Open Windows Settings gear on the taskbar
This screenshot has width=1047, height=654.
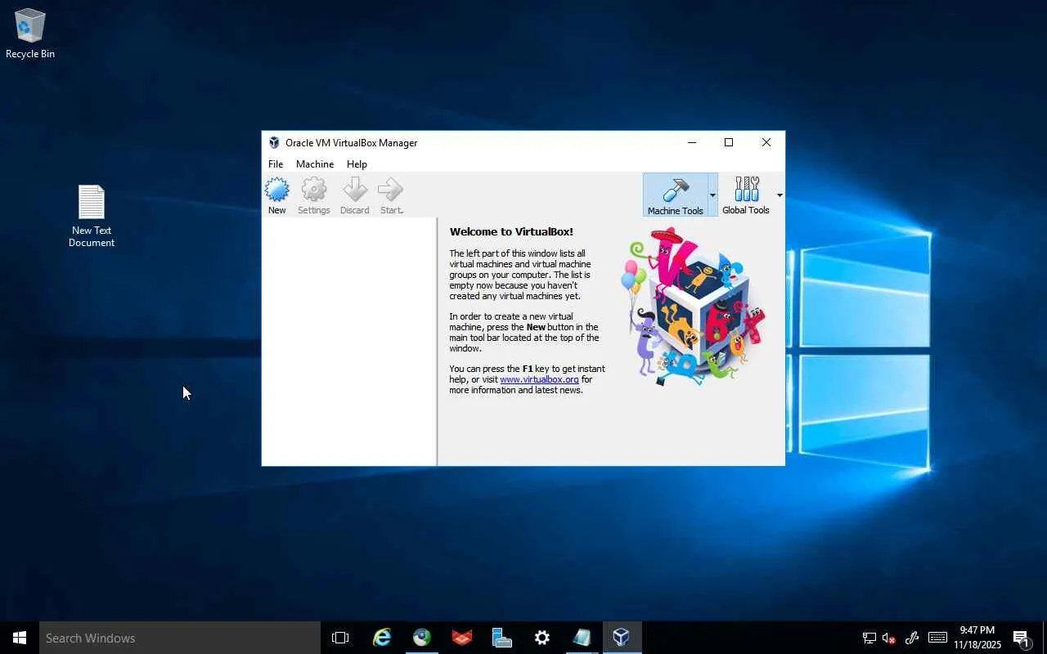pyautogui.click(x=542, y=638)
